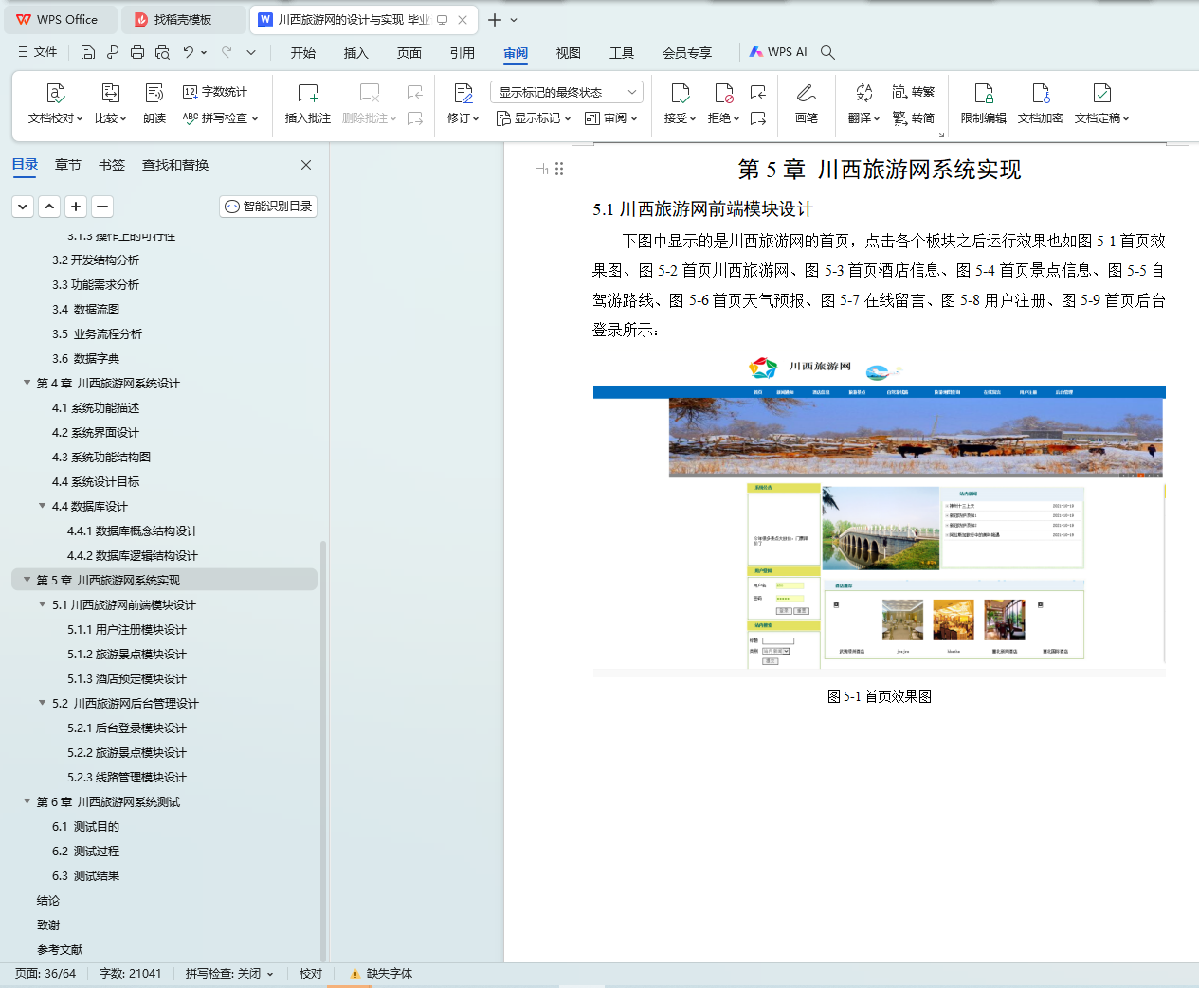This screenshot has height=988, width=1199.
Task: Click 字数: 21041 in status bar
Action: click(x=130, y=974)
